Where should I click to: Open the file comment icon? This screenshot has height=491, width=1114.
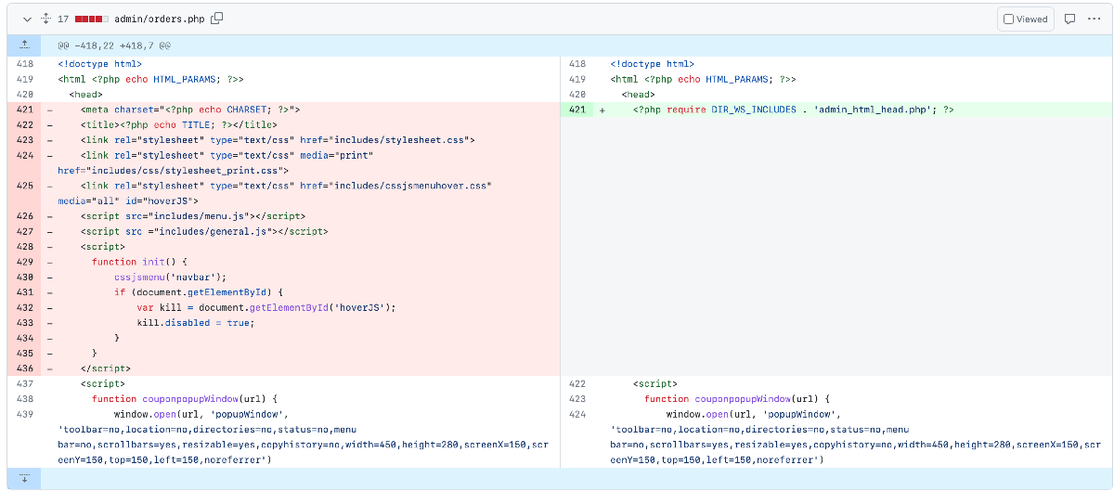[1069, 19]
